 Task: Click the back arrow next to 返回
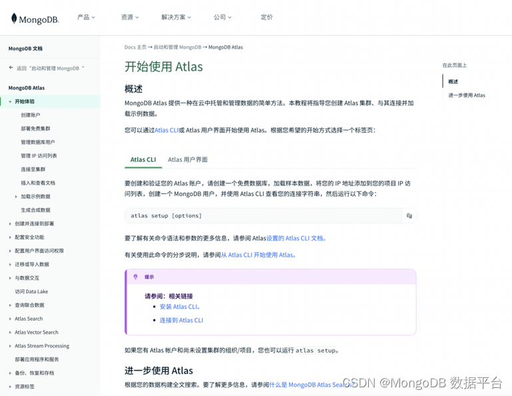11,68
